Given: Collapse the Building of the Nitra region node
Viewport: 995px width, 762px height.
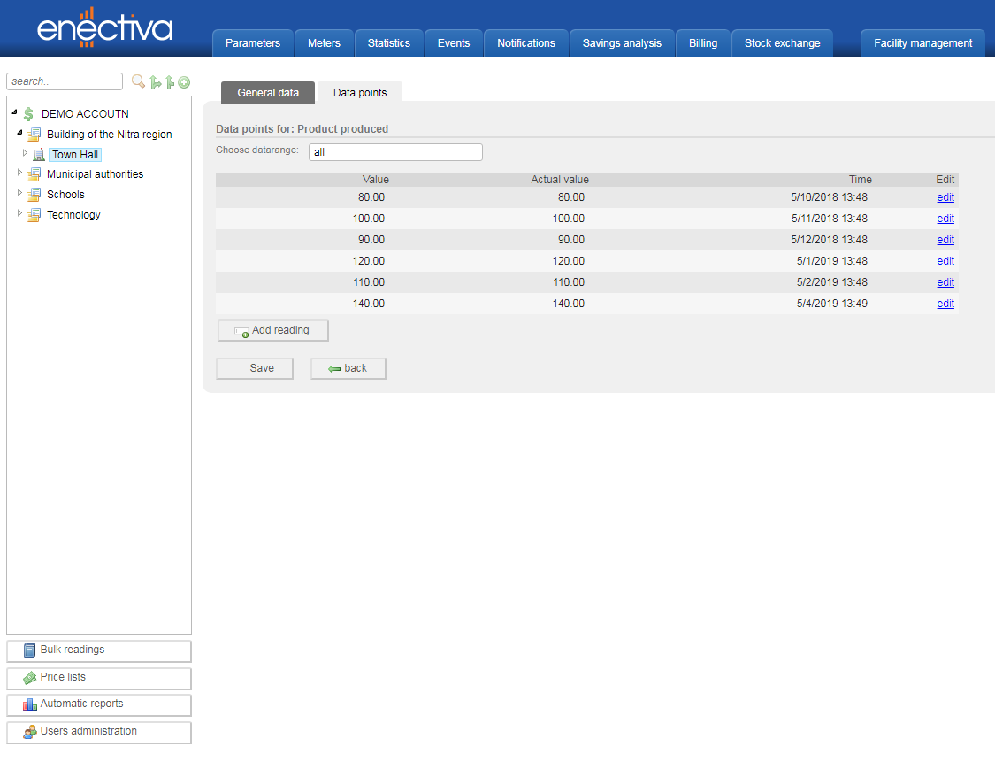Looking at the screenshot, I should click(x=19, y=133).
